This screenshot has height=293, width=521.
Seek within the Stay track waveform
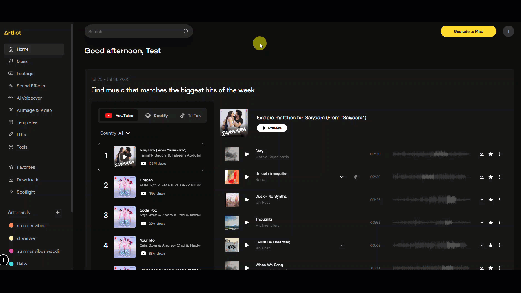tap(431, 154)
